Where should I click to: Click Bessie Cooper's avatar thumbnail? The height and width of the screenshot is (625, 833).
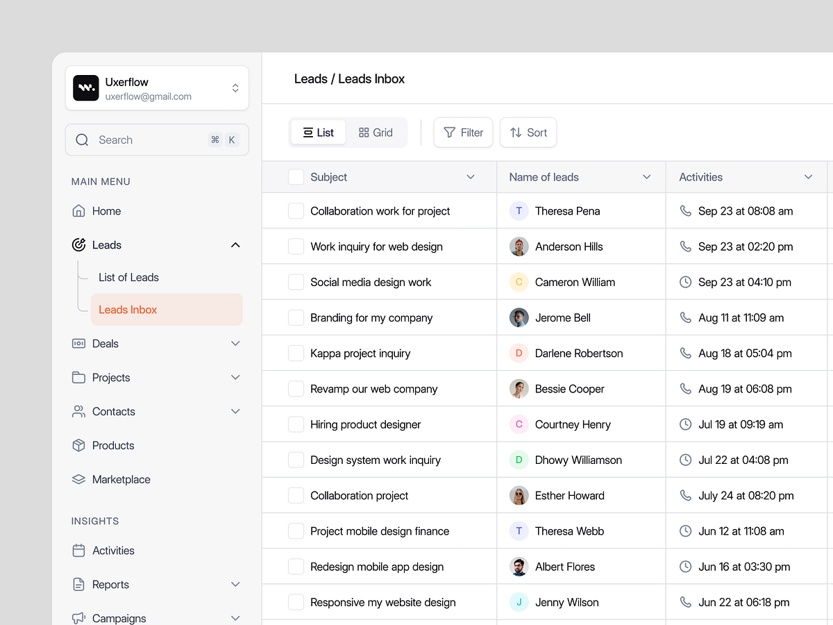(x=519, y=388)
